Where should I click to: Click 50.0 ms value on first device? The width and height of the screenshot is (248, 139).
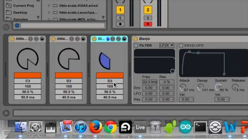pos(28,97)
